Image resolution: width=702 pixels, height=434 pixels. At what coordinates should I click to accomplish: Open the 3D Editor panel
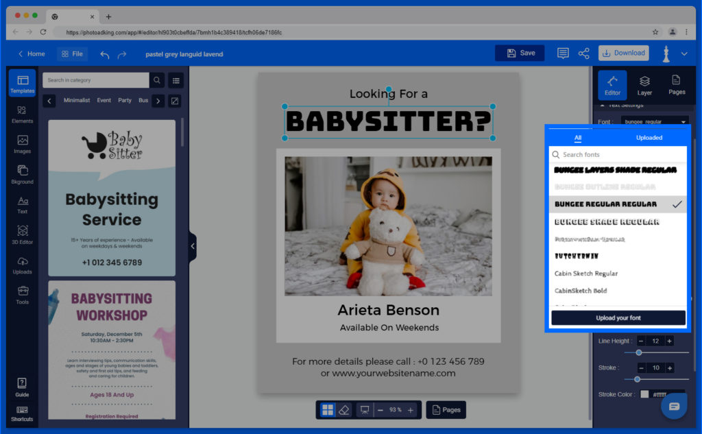(23, 234)
